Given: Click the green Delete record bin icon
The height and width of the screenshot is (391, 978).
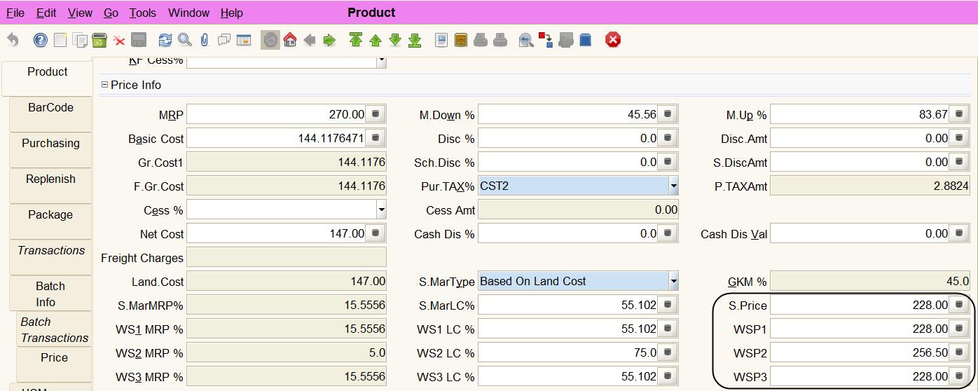Looking at the screenshot, I should point(99,40).
